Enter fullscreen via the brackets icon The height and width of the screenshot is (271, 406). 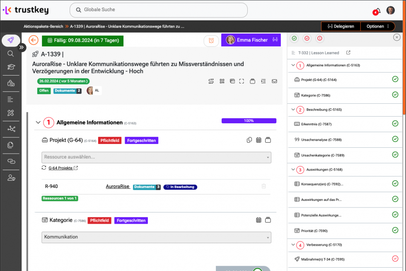coord(242,81)
